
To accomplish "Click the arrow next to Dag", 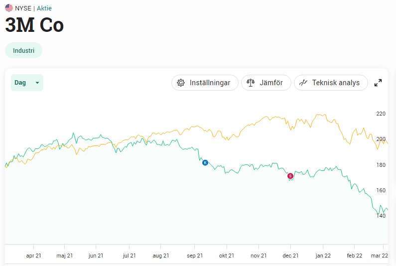I will 37,83.
